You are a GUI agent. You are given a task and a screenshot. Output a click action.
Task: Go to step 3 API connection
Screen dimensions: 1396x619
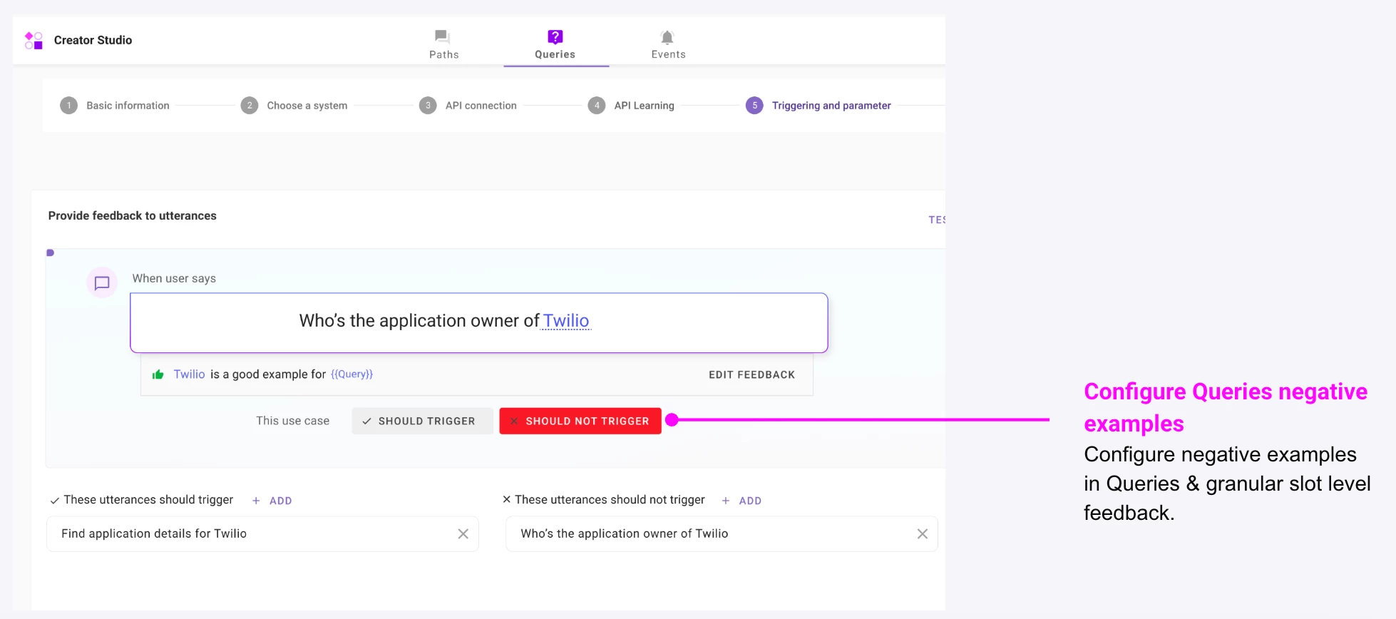coord(468,106)
